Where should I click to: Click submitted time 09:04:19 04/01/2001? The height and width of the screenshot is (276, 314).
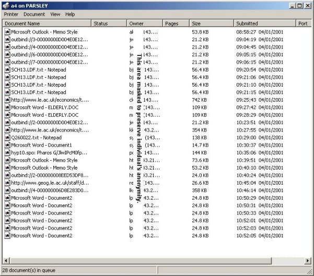click(260, 40)
